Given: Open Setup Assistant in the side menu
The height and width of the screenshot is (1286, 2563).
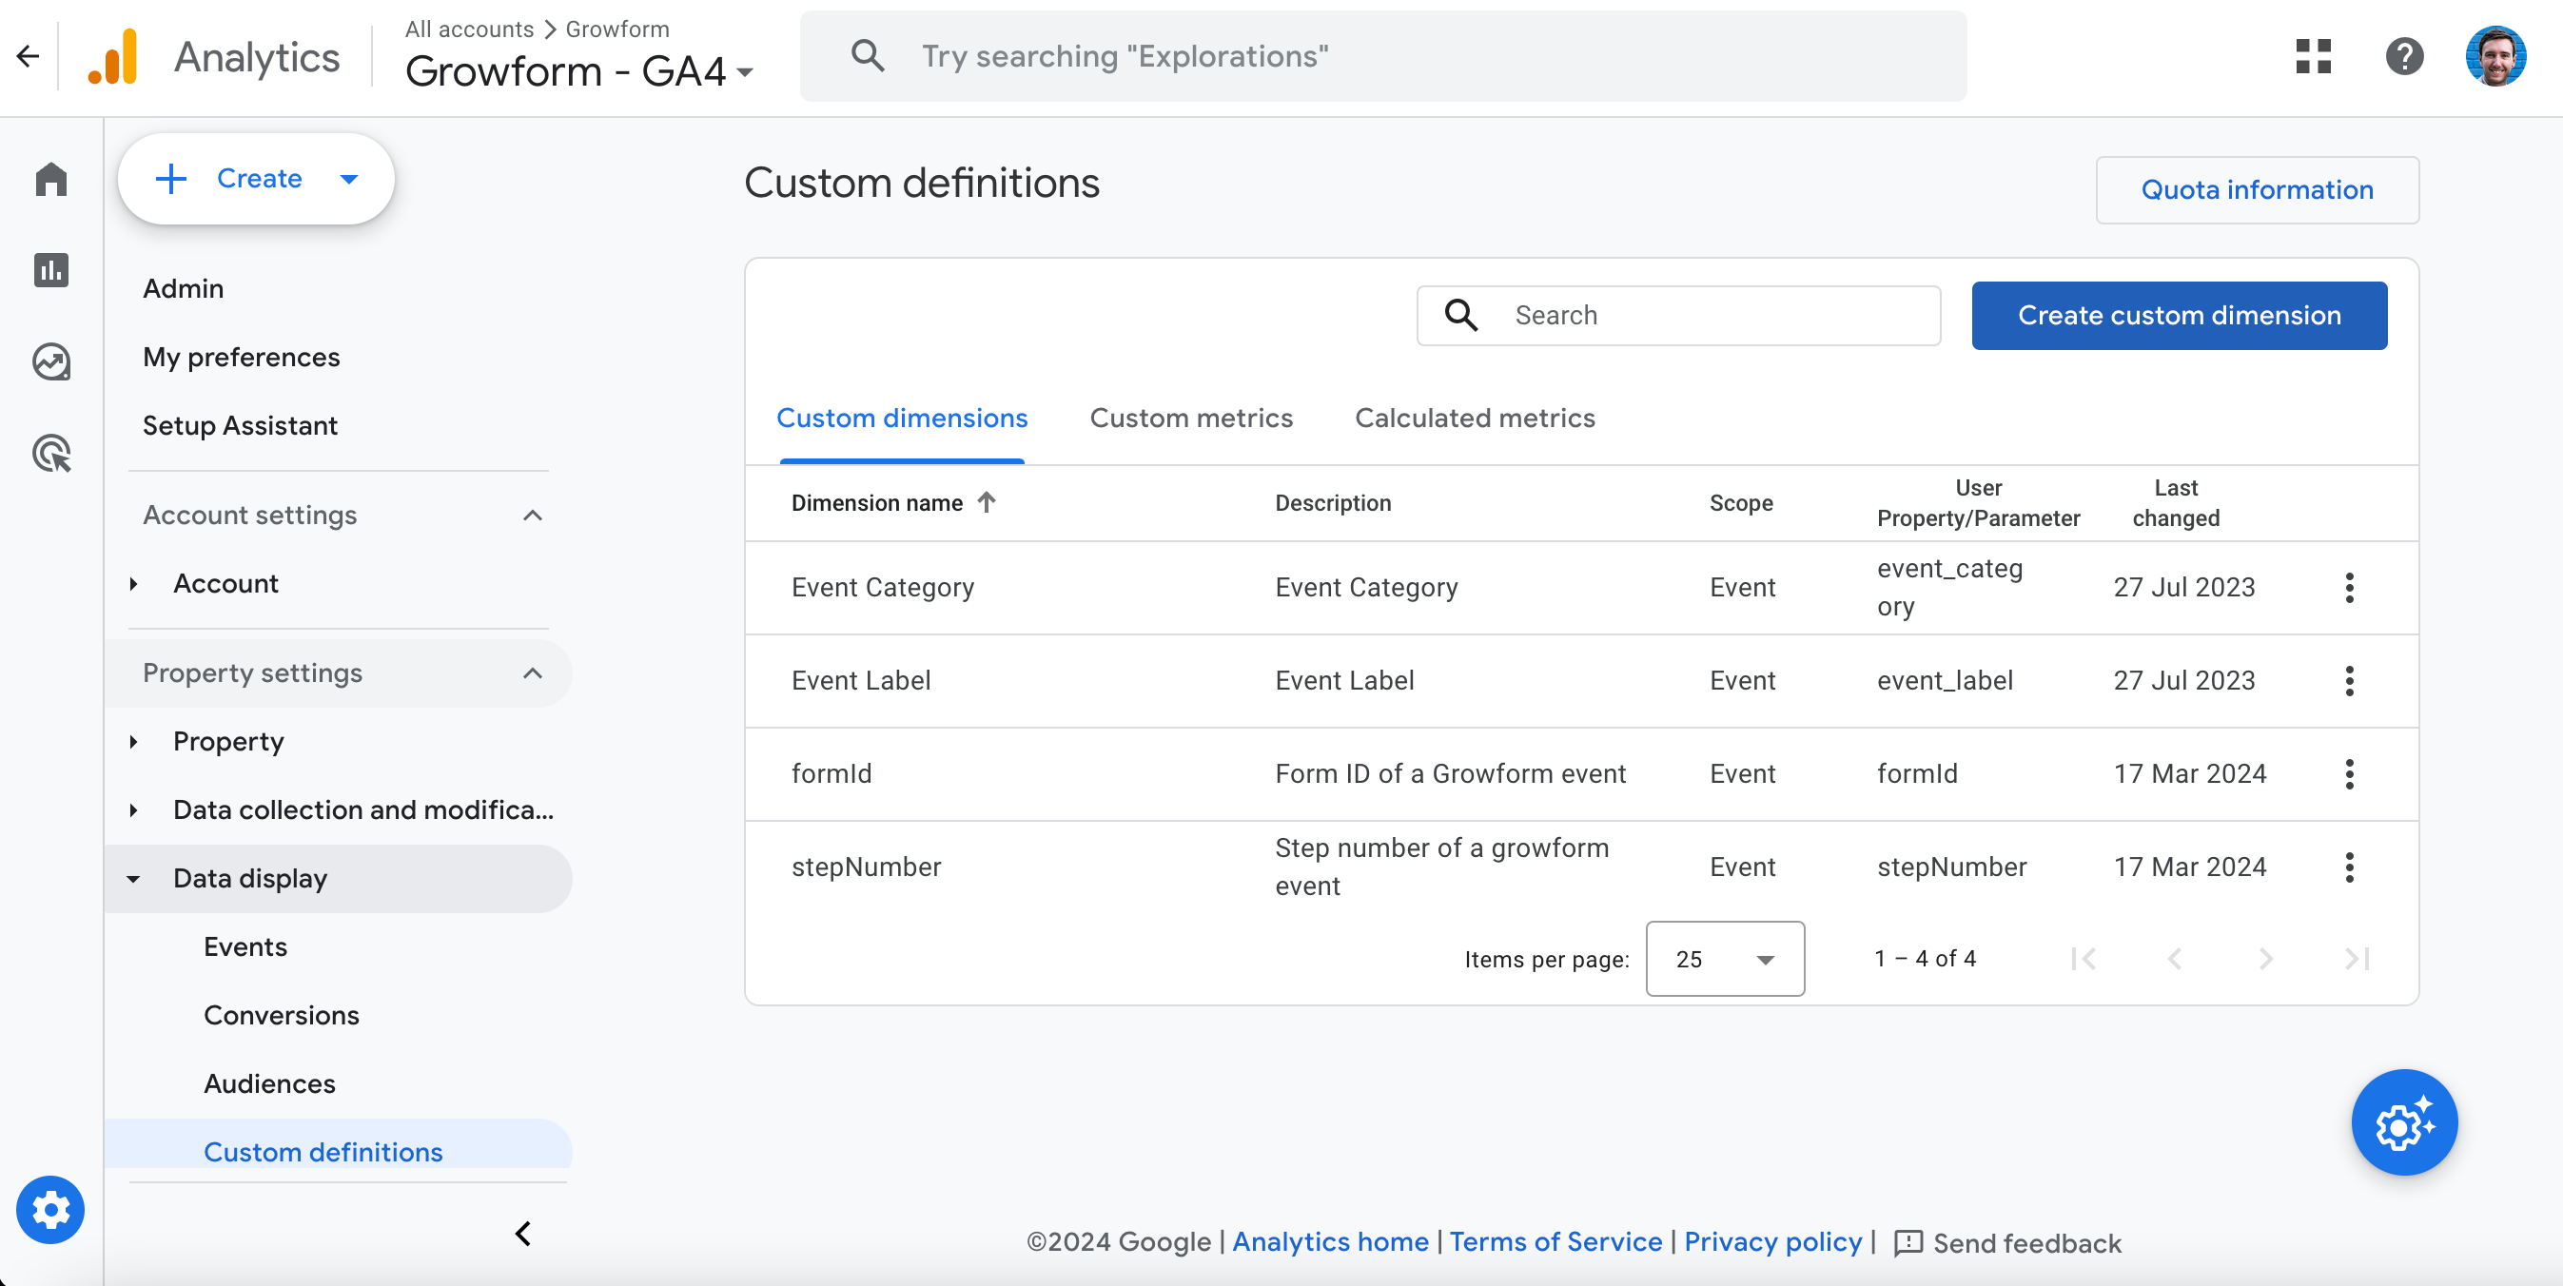Looking at the screenshot, I should pos(240,426).
